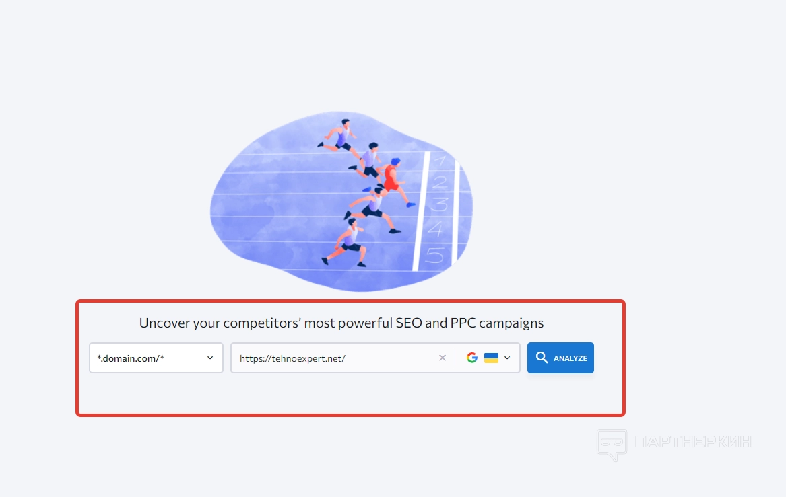Screen dimensions: 786x497
Task: Click the magnifier icon on Analyze
Action: pos(542,358)
